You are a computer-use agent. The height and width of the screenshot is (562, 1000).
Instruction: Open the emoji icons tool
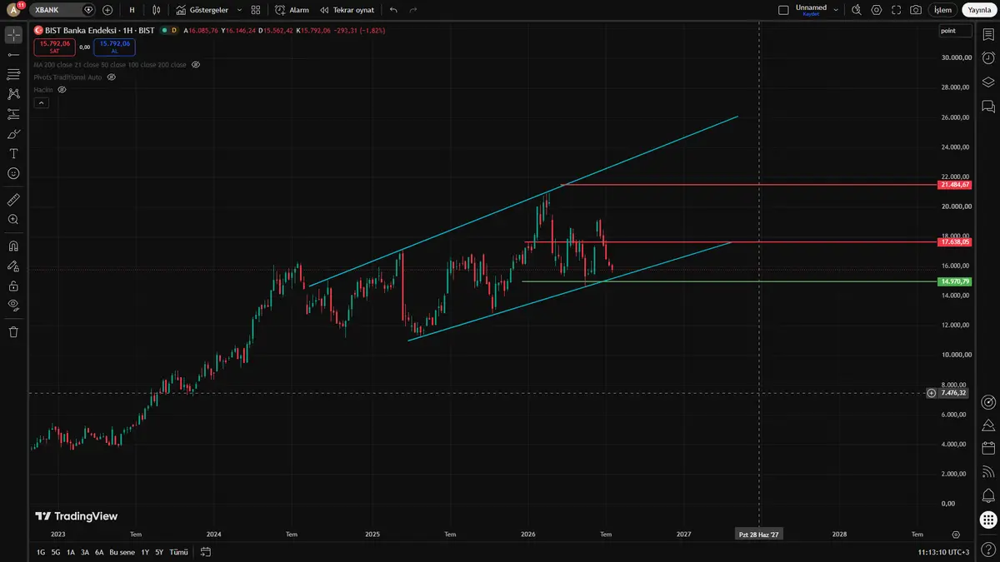(13, 173)
